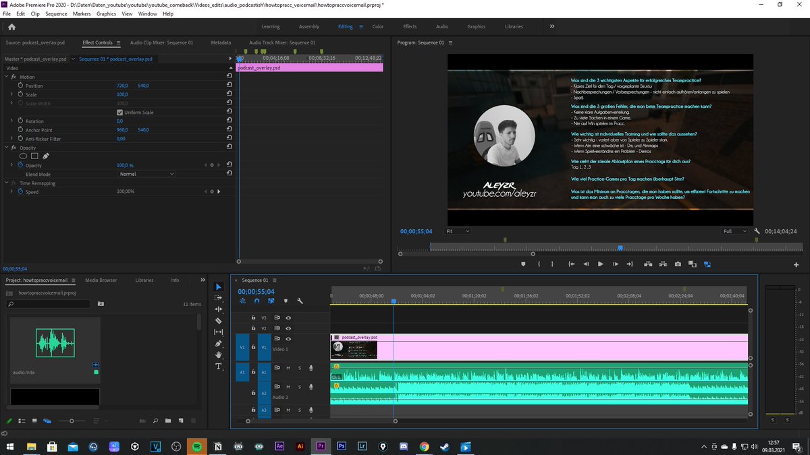This screenshot has height=455, width=810.
Task: Open Audio Clip Mixer panel tab
Action: [x=161, y=42]
